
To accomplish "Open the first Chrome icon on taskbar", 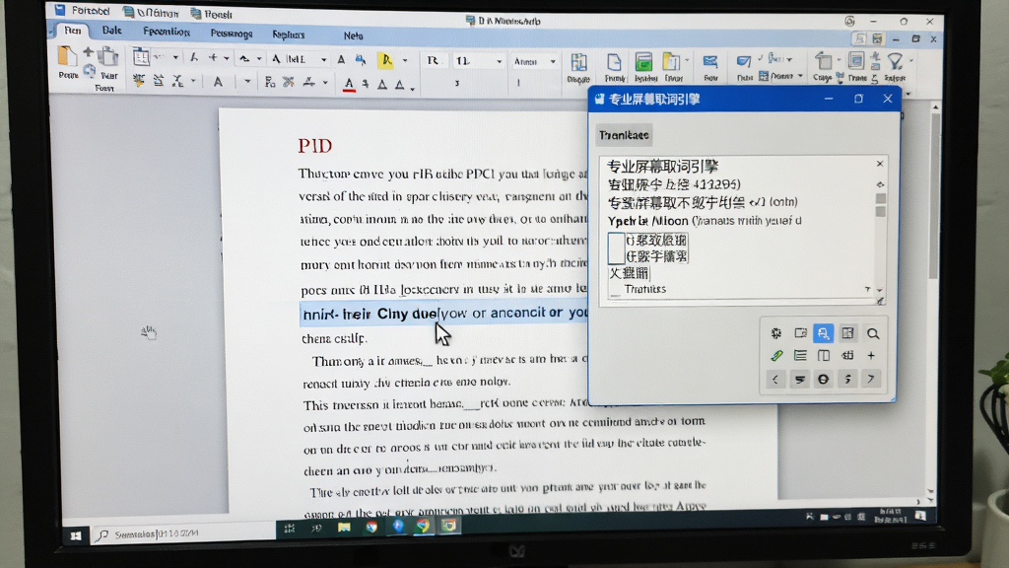I will (371, 527).
